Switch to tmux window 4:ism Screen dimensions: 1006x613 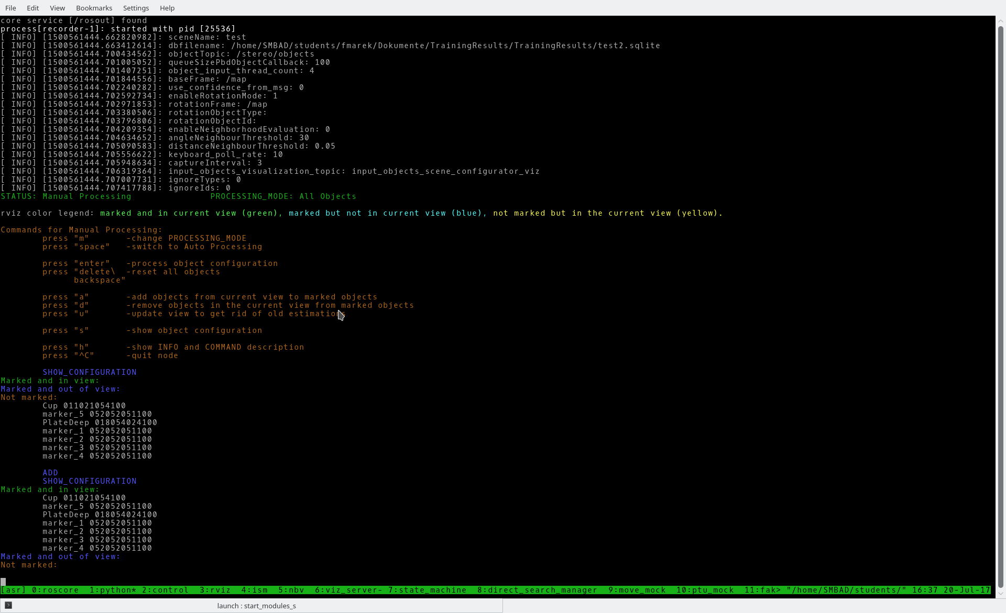[254, 590]
